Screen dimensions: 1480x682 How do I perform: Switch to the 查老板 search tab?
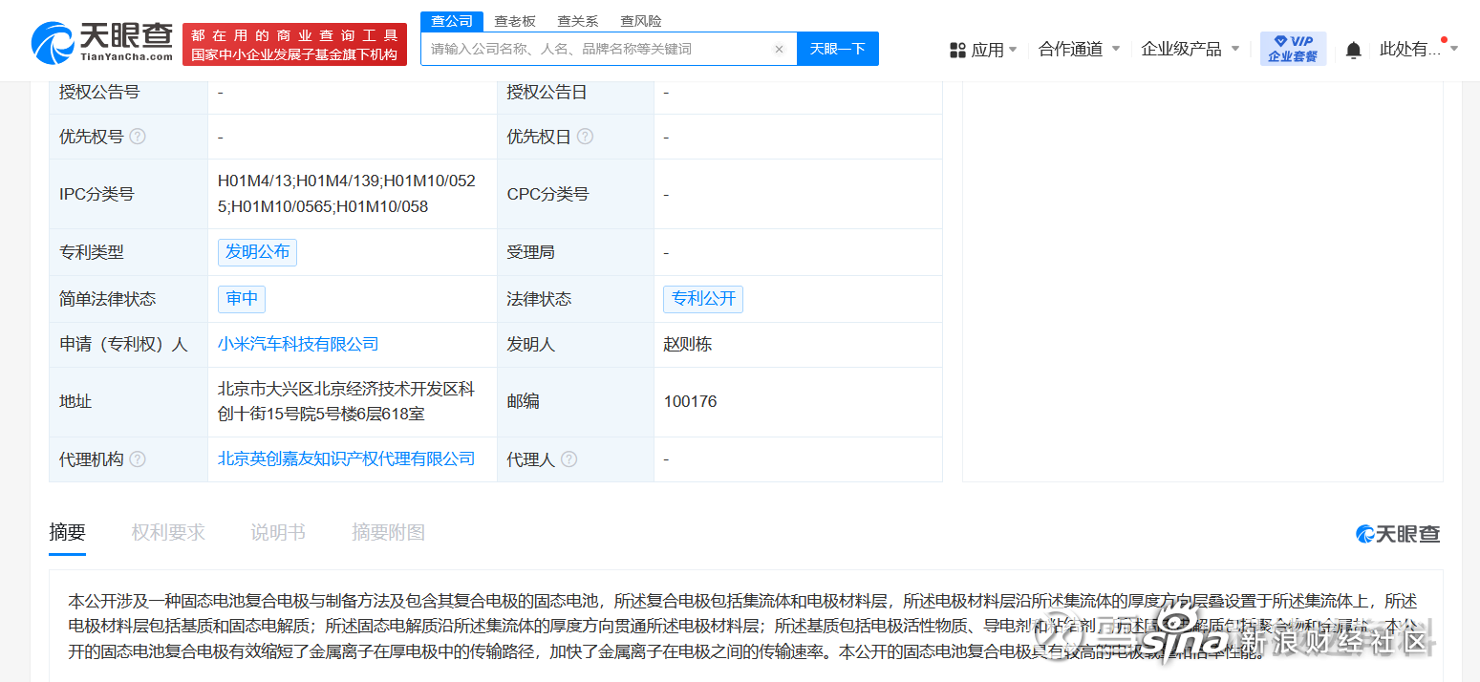[x=515, y=21]
